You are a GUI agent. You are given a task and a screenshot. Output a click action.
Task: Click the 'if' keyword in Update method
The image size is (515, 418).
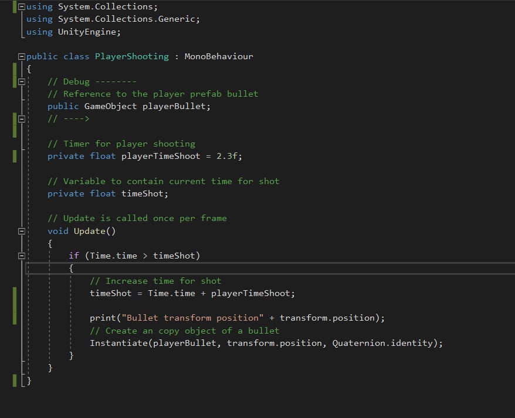(x=73, y=256)
